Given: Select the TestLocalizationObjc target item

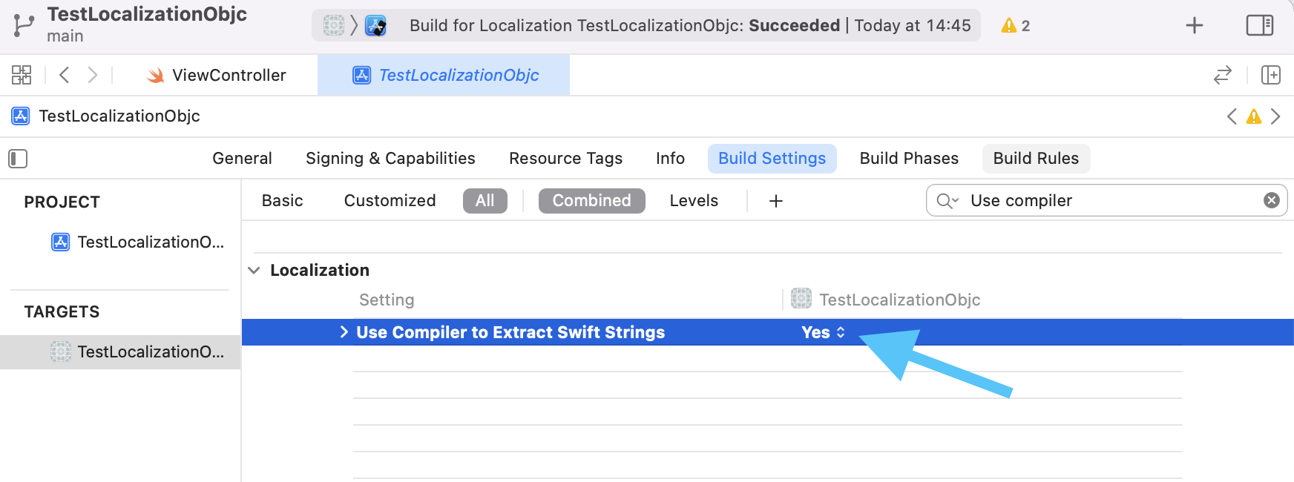Looking at the screenshot, I should (120, 351).
